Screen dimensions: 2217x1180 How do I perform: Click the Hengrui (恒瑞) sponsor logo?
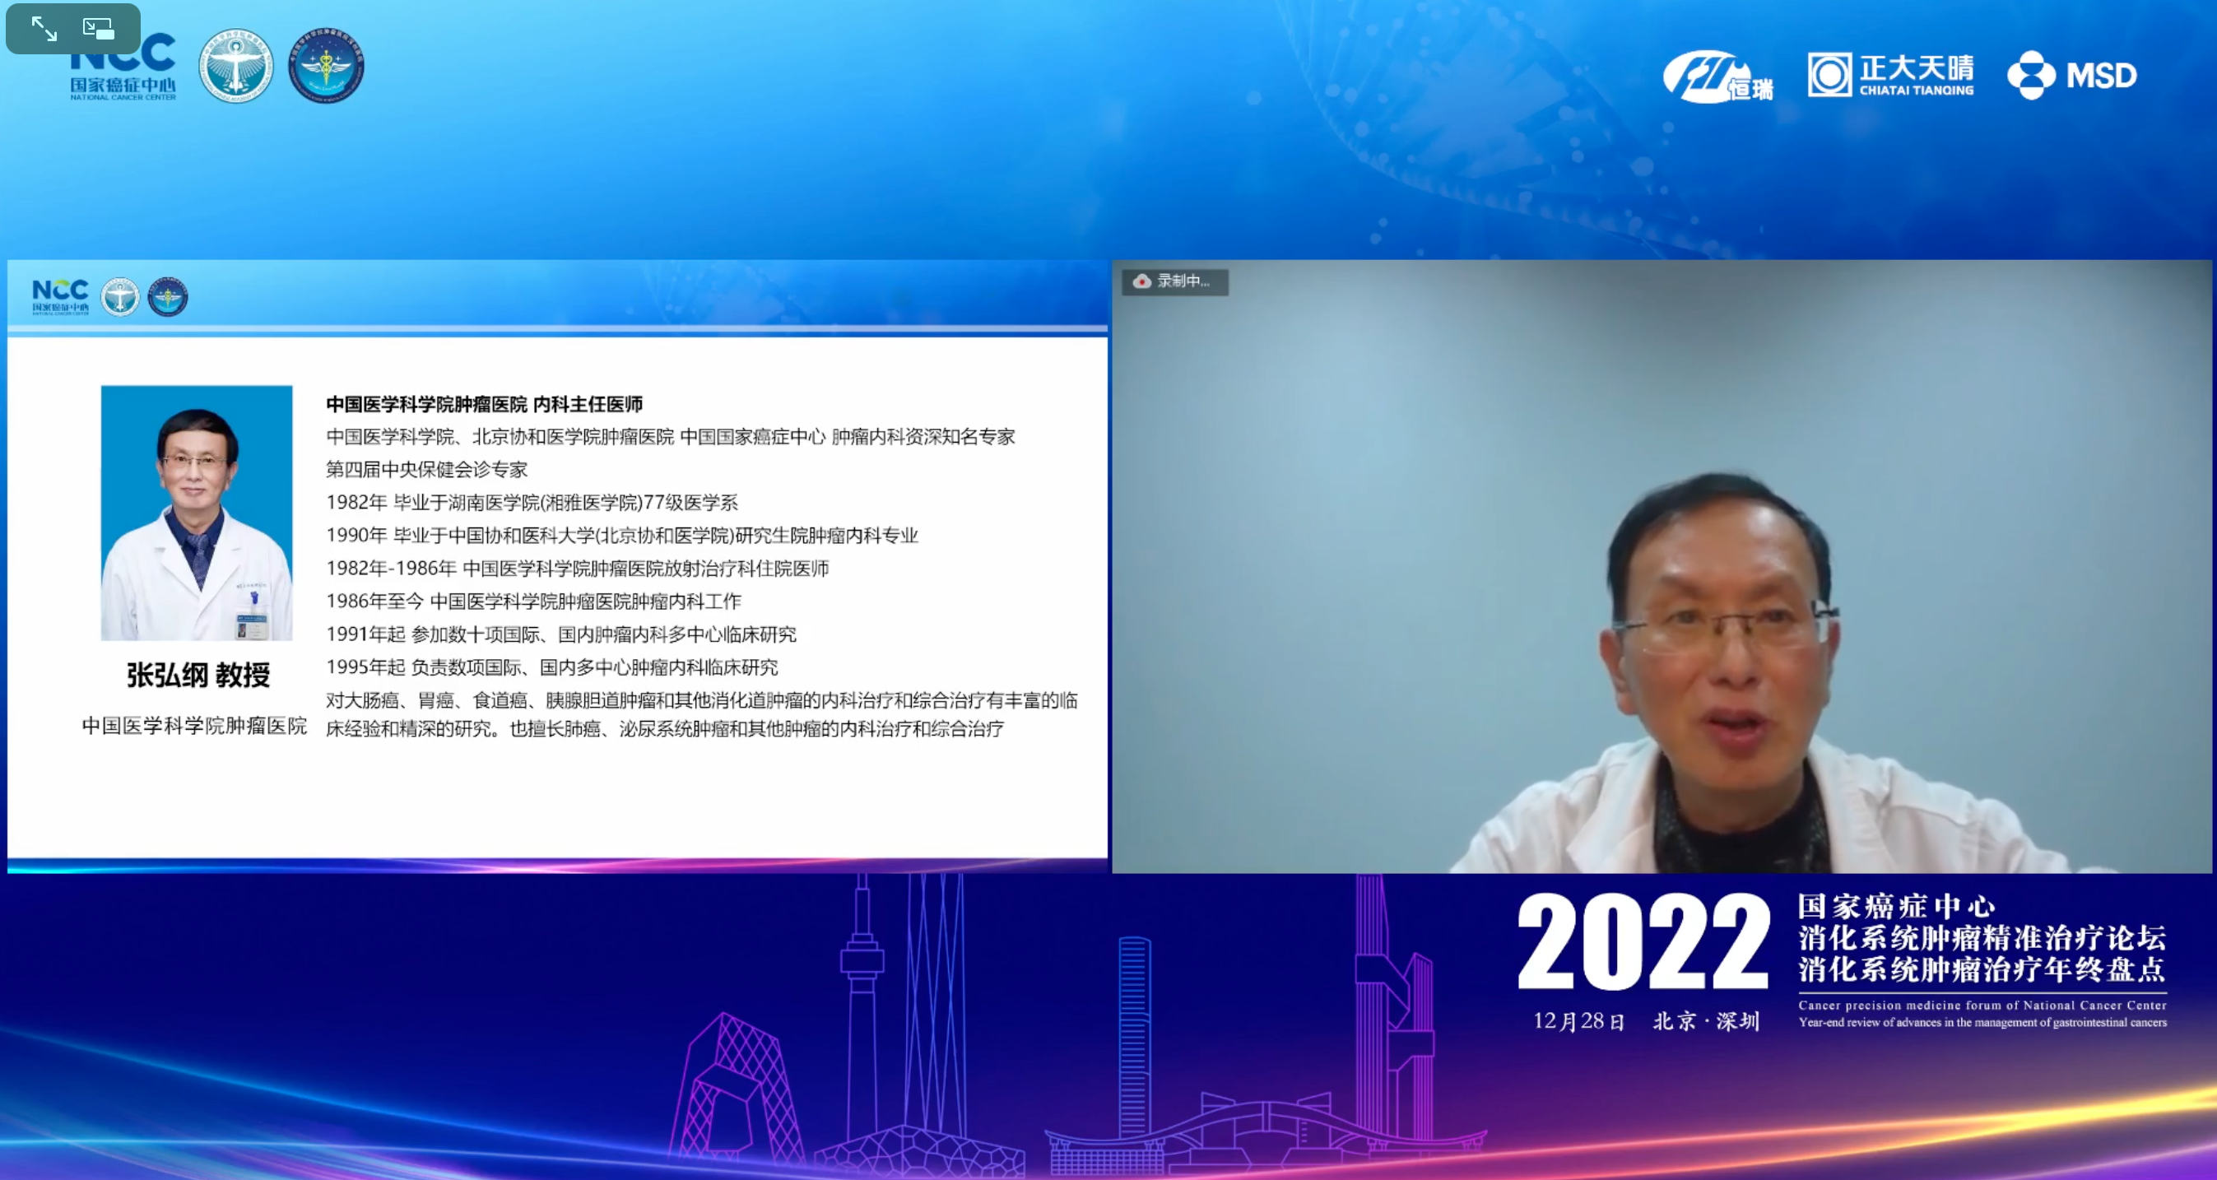(x=1716, y=77)
